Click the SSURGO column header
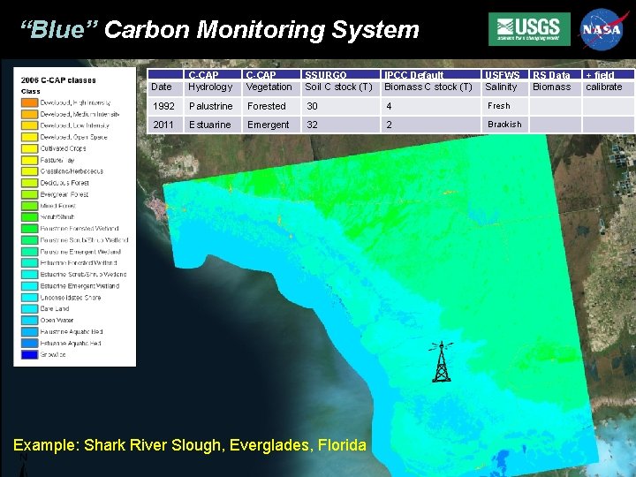 point(340,74)
